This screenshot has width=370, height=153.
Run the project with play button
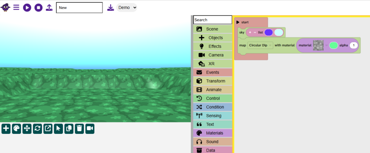(27, 8)
